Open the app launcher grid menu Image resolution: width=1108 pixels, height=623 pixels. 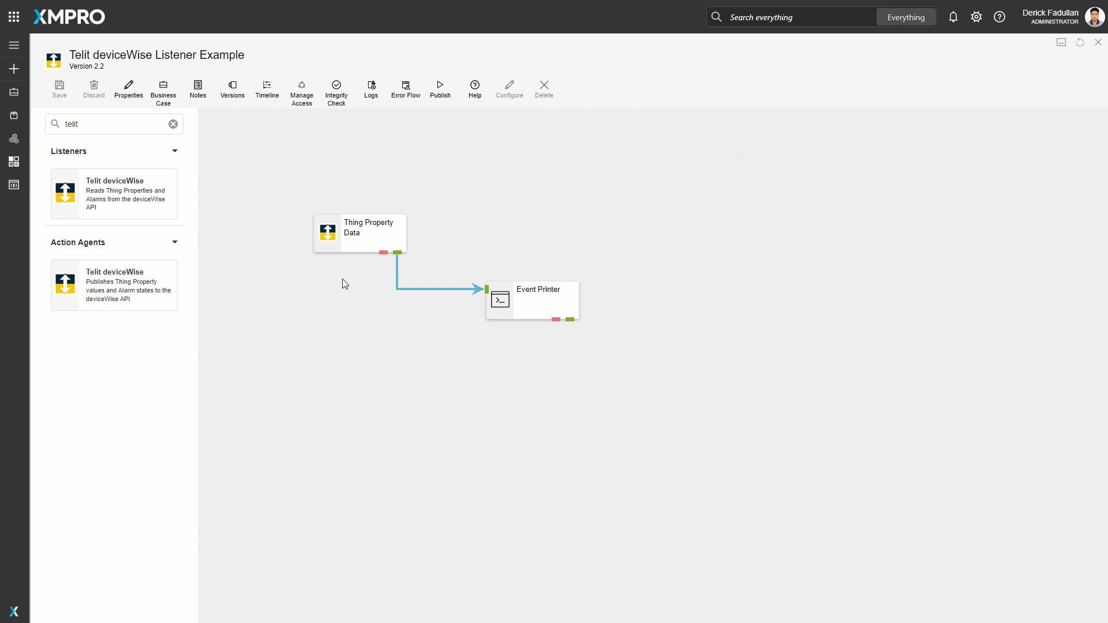[14, 17]
